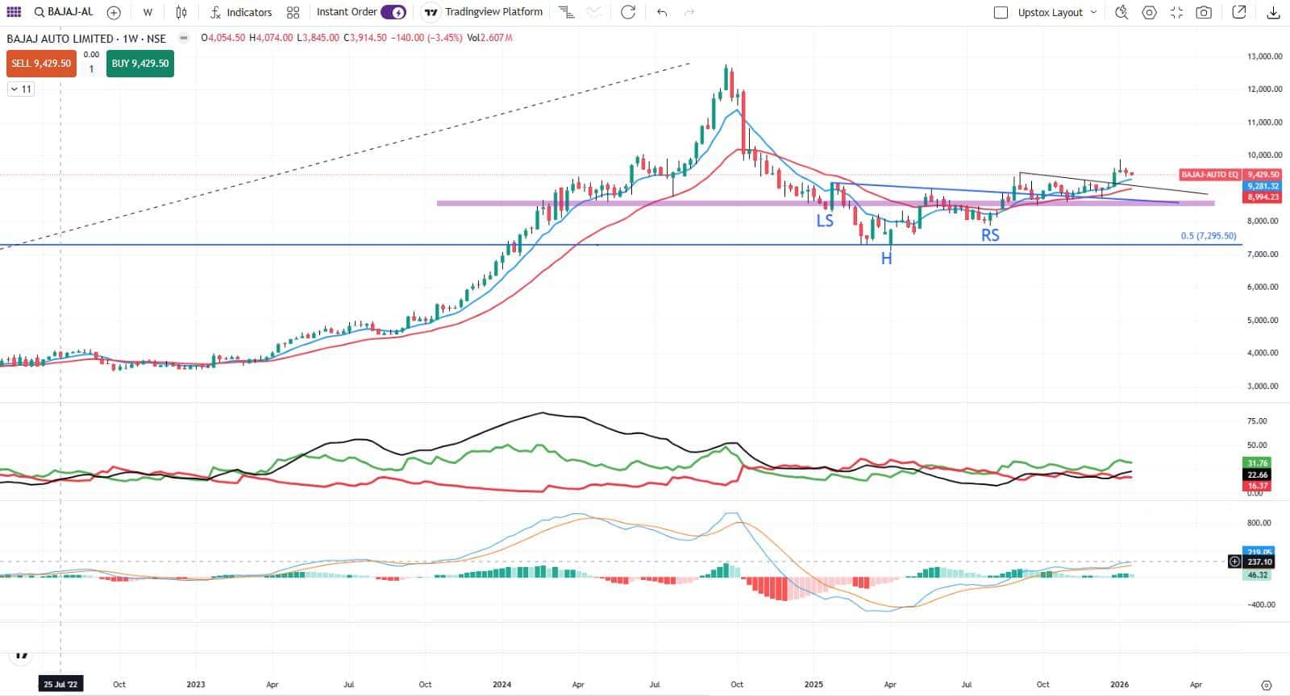Open quick search lightning magnifier
Viewport: 1290px width, 696px height.
point(1121,12)
